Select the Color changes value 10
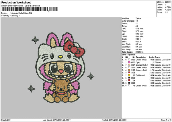Screen dimensions: 172x122 point(136,21)
